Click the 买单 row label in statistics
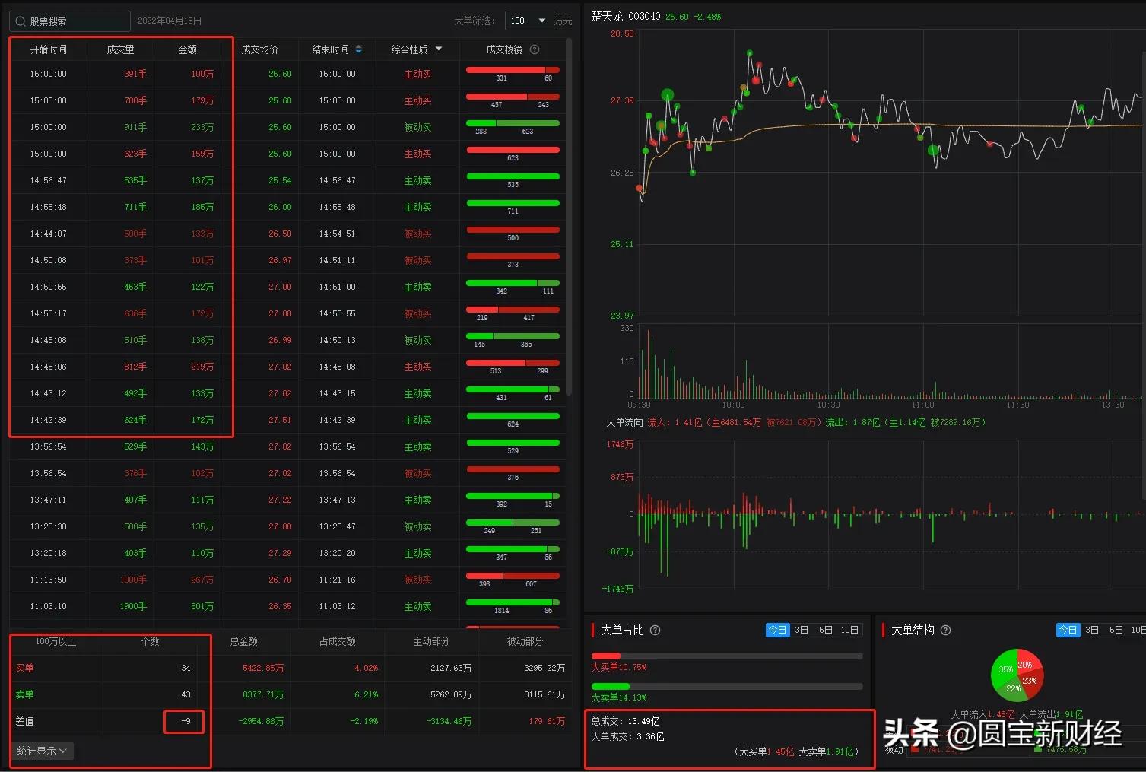 24,668
